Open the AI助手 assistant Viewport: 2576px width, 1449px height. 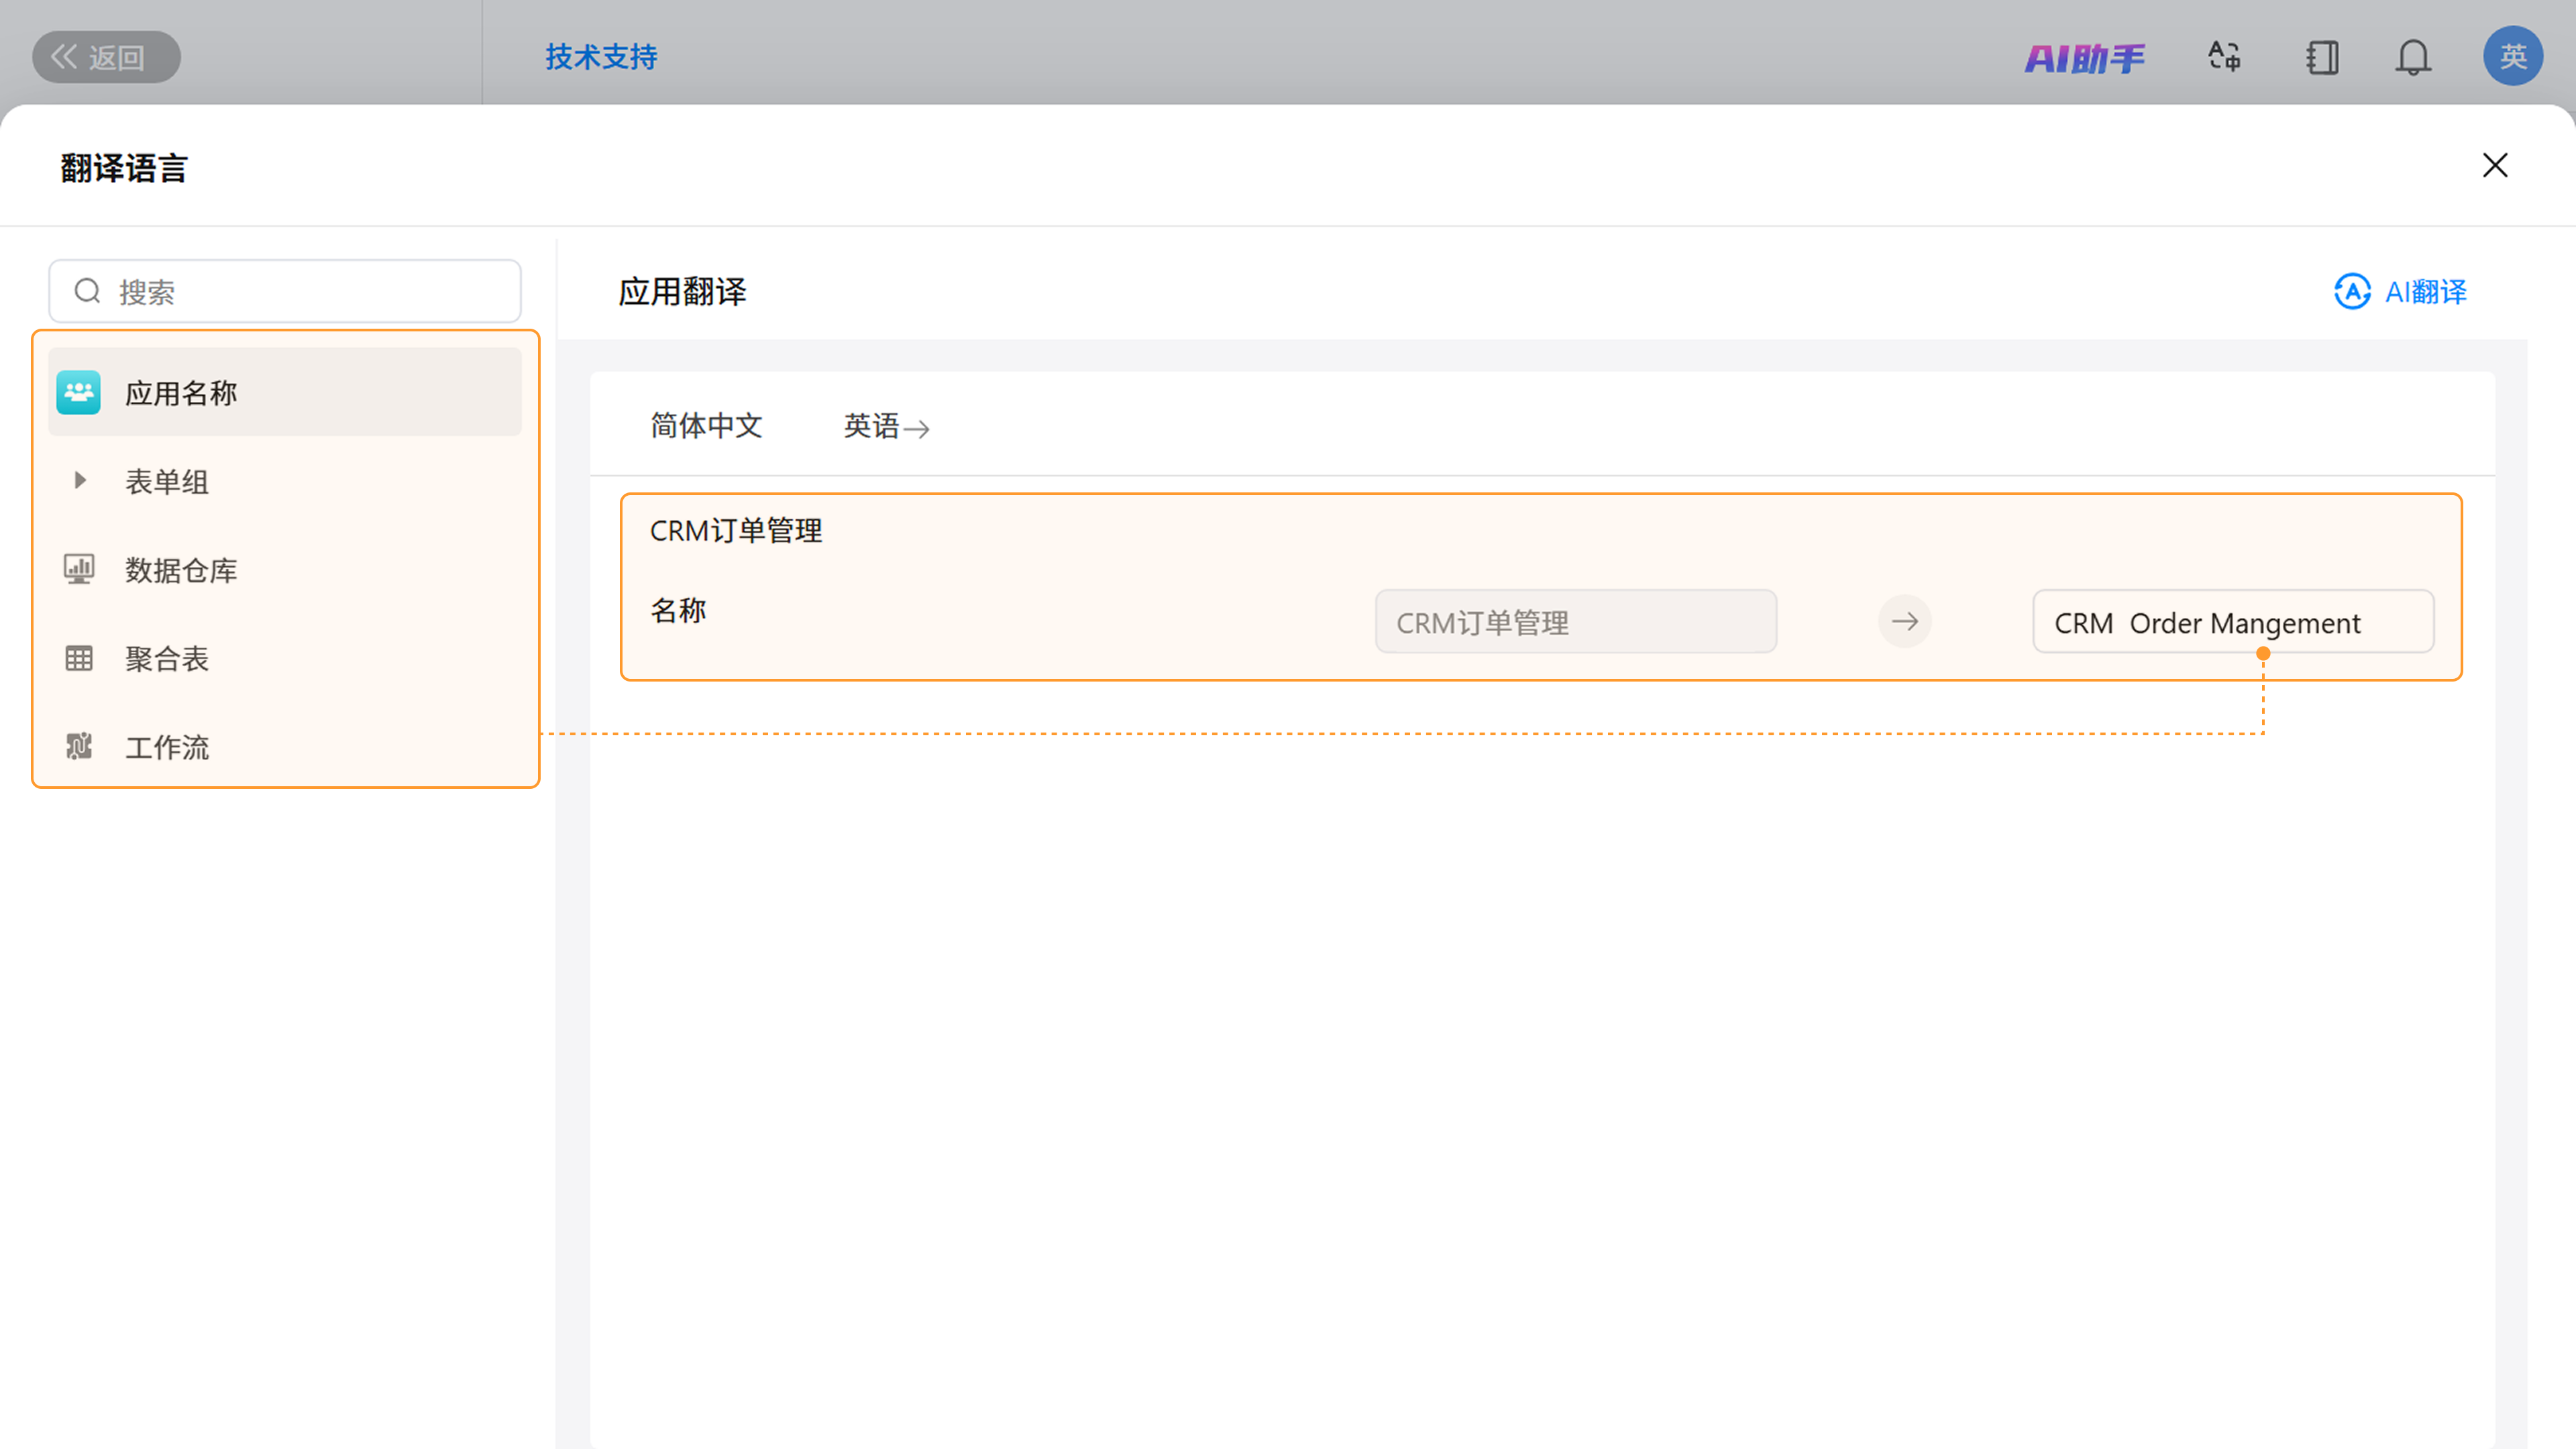pos(2085,58)
